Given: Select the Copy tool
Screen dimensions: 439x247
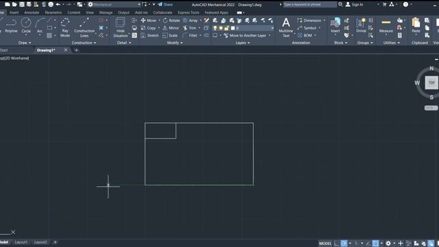Looking at the screenshot, I should (148, 28).
